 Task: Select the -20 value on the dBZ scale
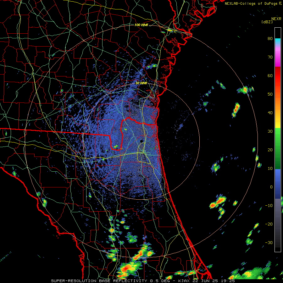click(269, 224)
